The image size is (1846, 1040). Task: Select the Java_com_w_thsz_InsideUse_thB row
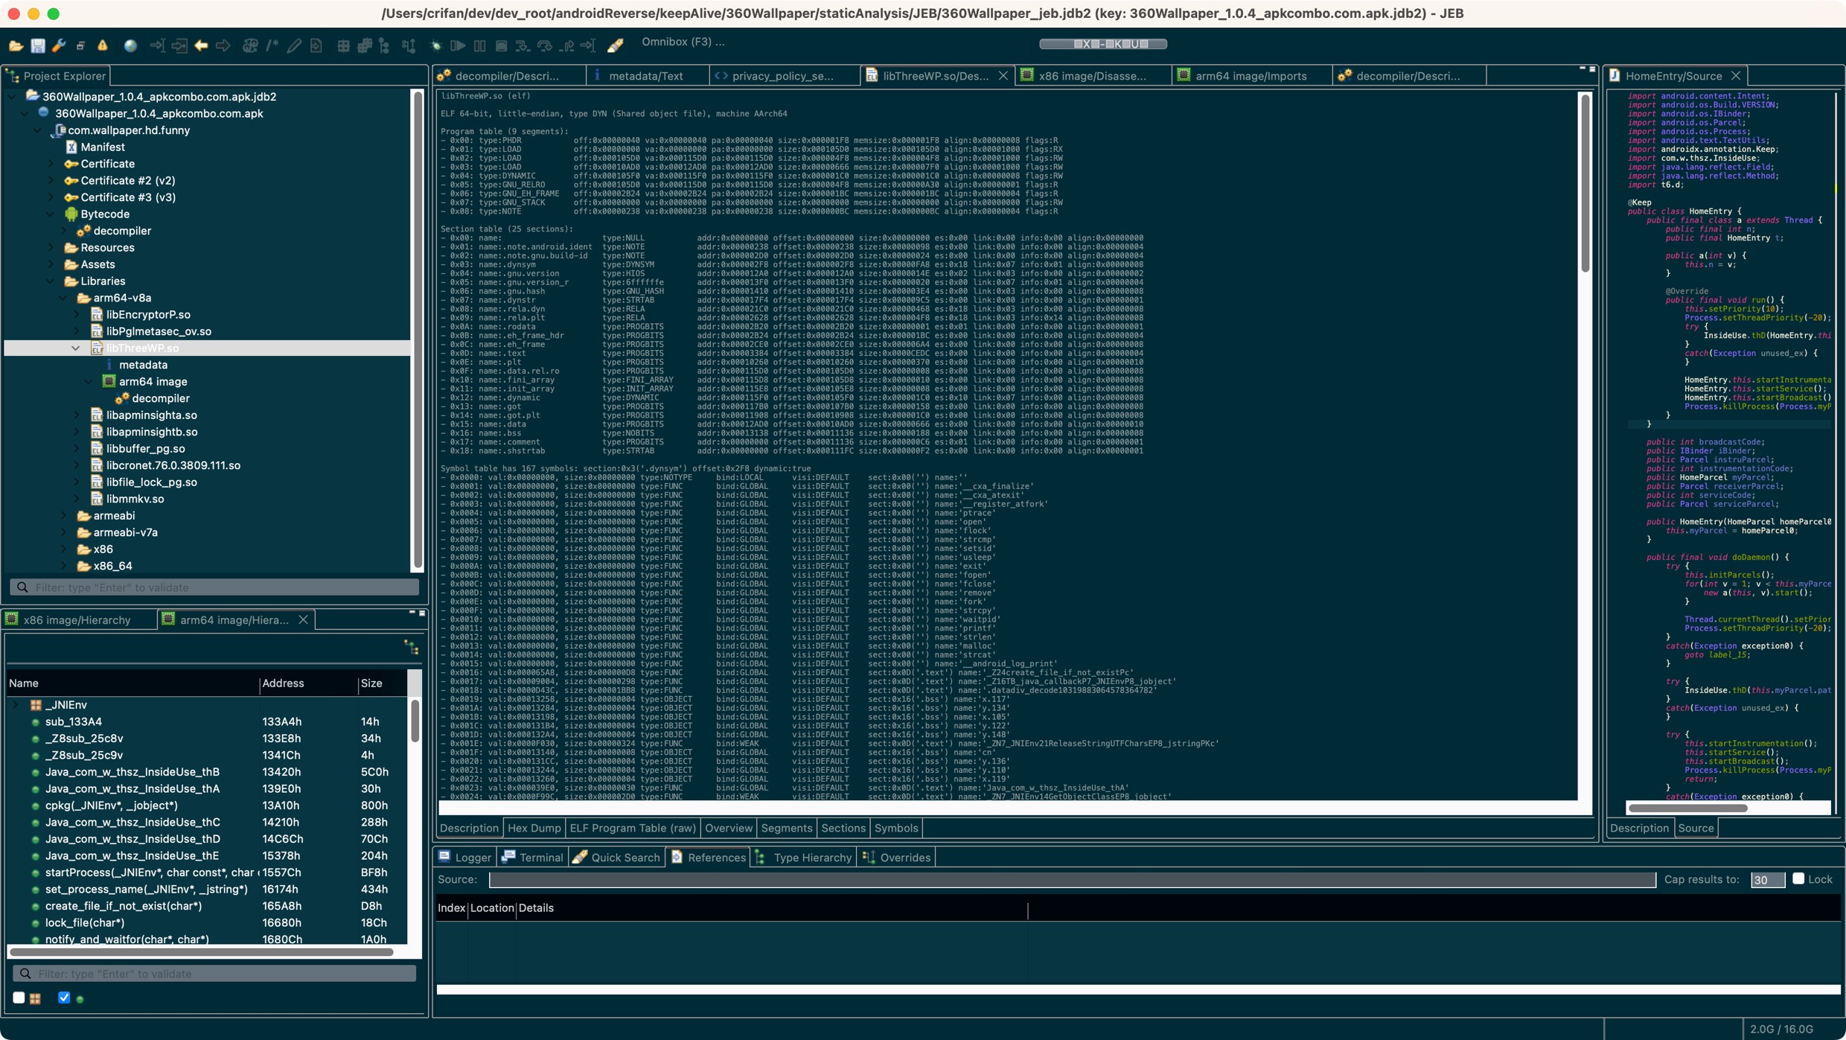[207, 772]
